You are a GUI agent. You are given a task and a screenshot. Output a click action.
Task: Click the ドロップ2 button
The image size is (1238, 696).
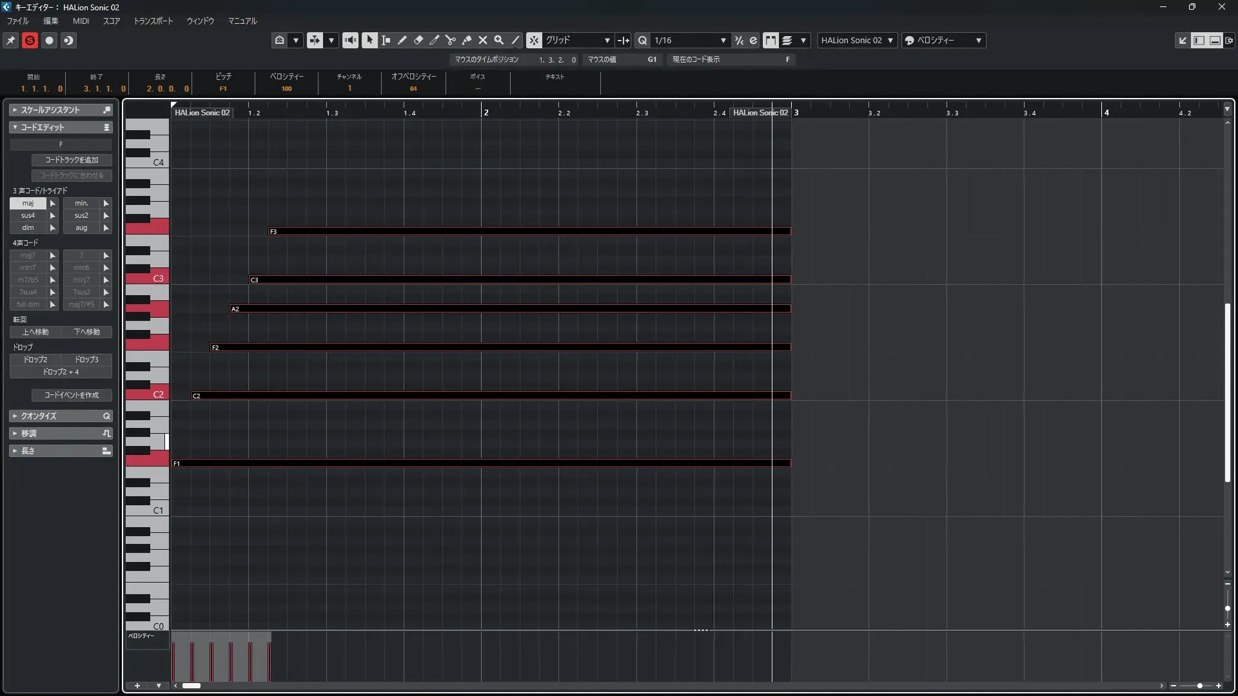coord(35,360)
